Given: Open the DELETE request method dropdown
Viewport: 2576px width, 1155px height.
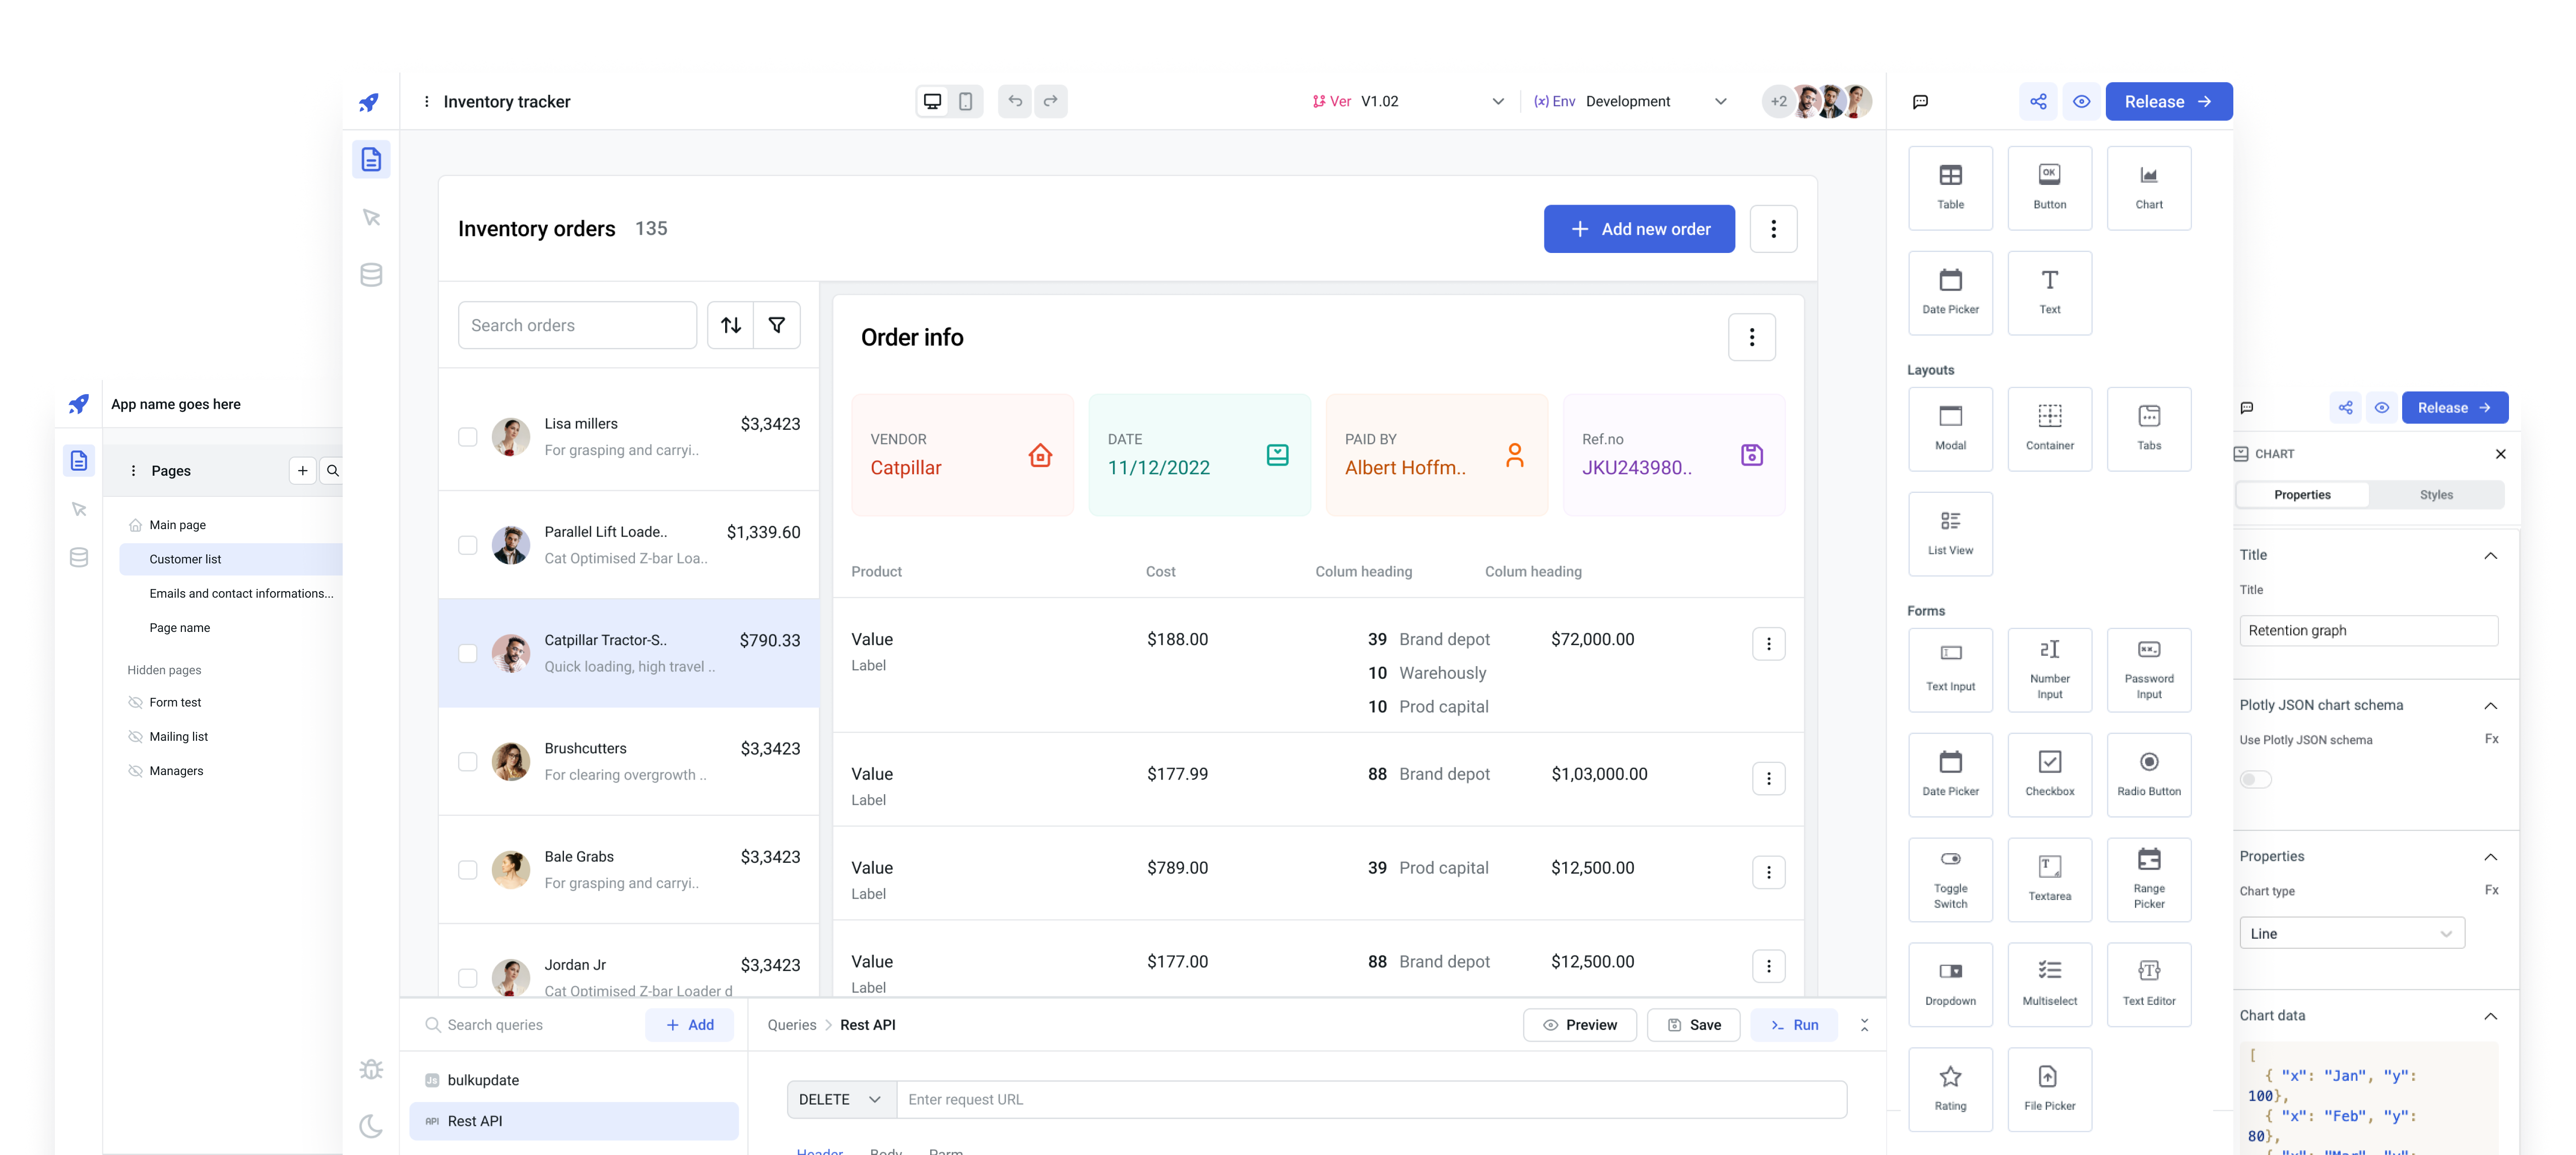Looking at the screenshot, I should tap(840, 1099).
